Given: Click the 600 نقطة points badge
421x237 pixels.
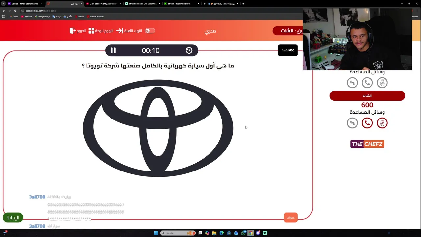Looking at the screenshot, I should [x=288, y=50].
